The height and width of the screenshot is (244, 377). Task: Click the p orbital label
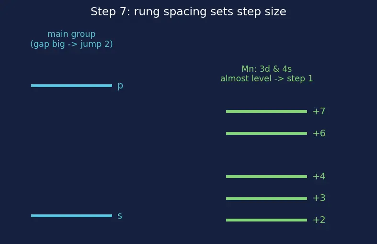tap(120, 86)
